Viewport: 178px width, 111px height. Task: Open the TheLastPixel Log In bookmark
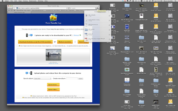[23, 10]
